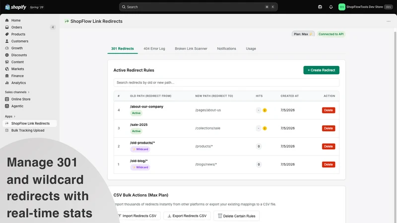Open Broken Link Scanner tab
Screen dimensions: 397x223
[191, 49]
